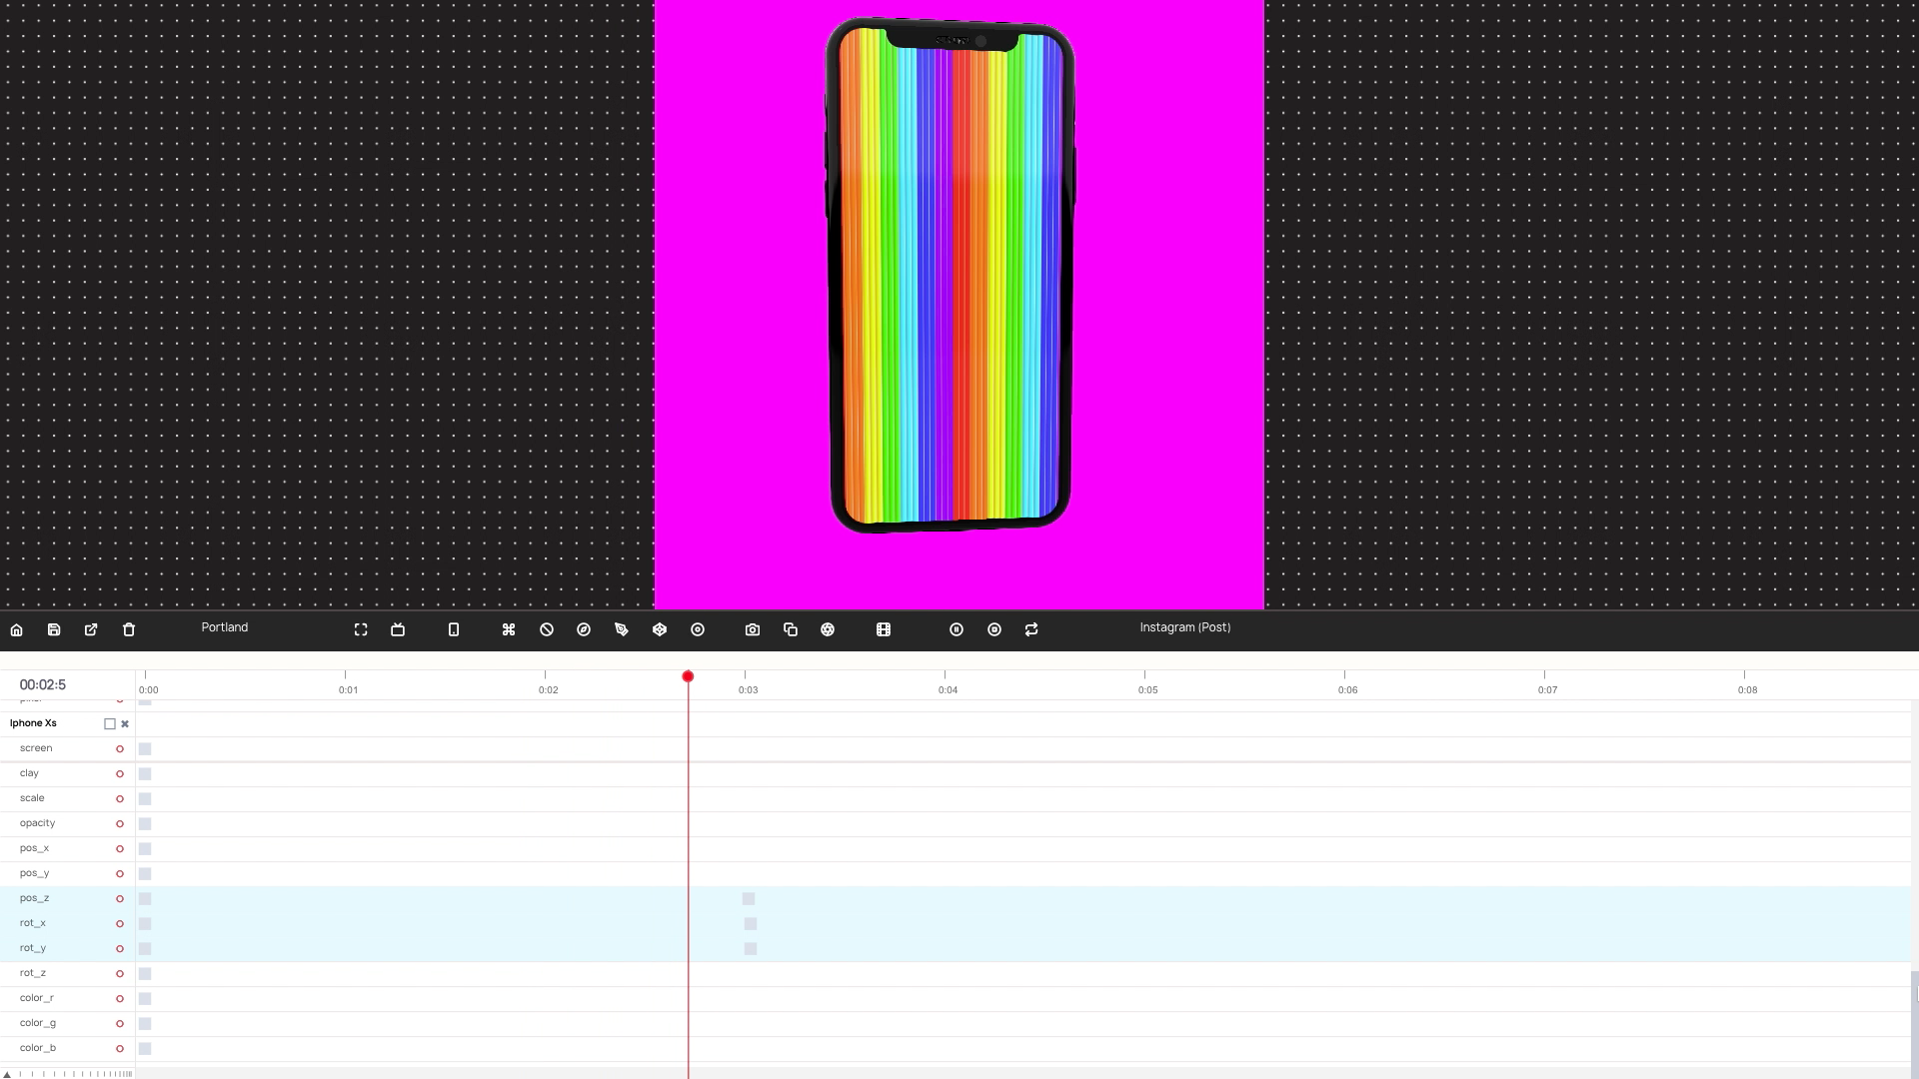Select the smartphone device icon
Viewport: 1919px width, 1079px height.
coord(454,630)
